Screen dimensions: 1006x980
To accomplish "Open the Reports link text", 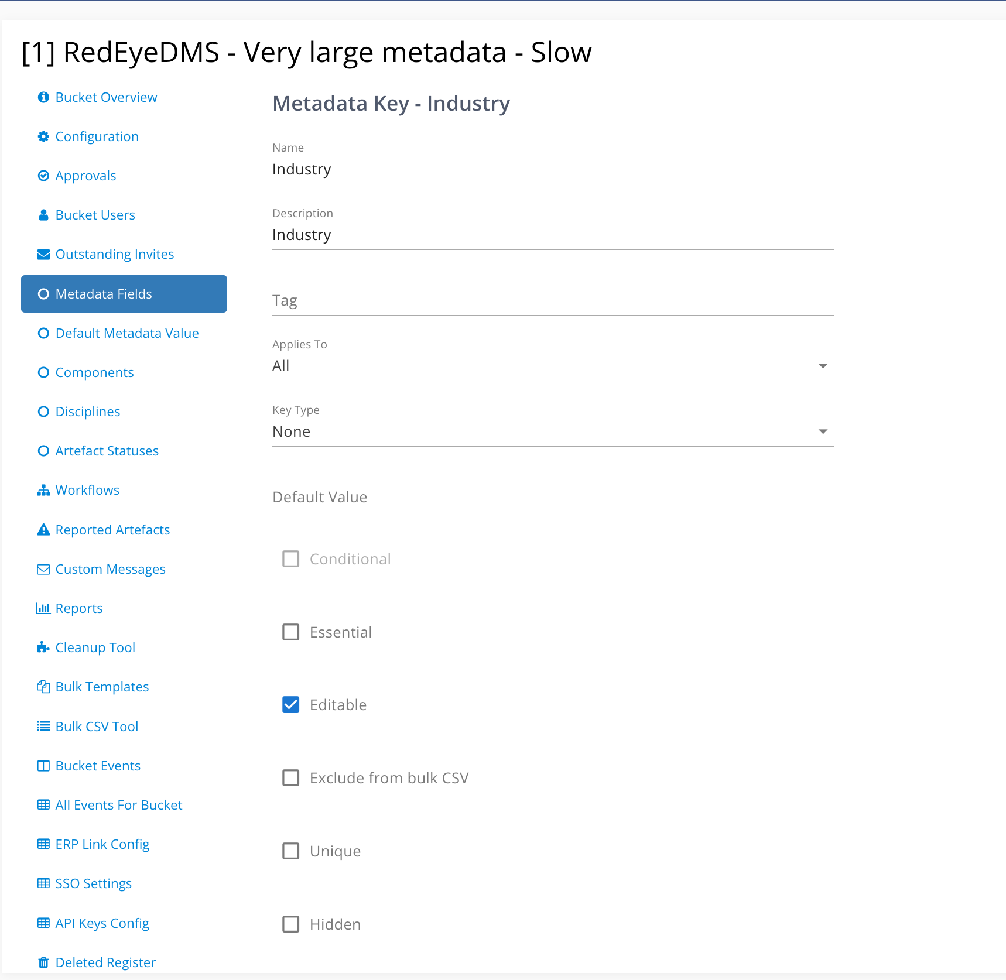I will [79, 608].
